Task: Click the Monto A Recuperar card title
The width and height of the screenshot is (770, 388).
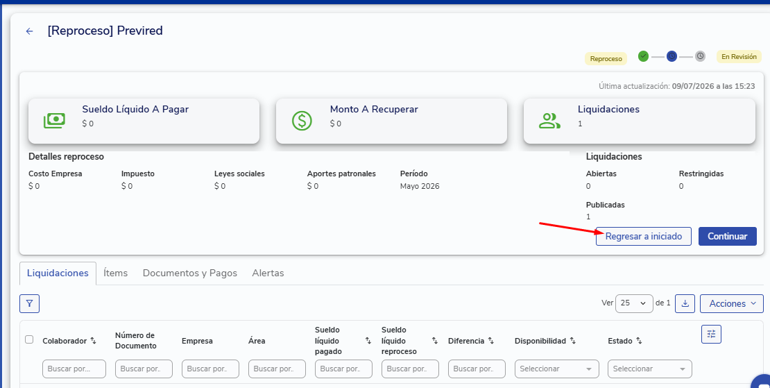Action: point(374,109)
